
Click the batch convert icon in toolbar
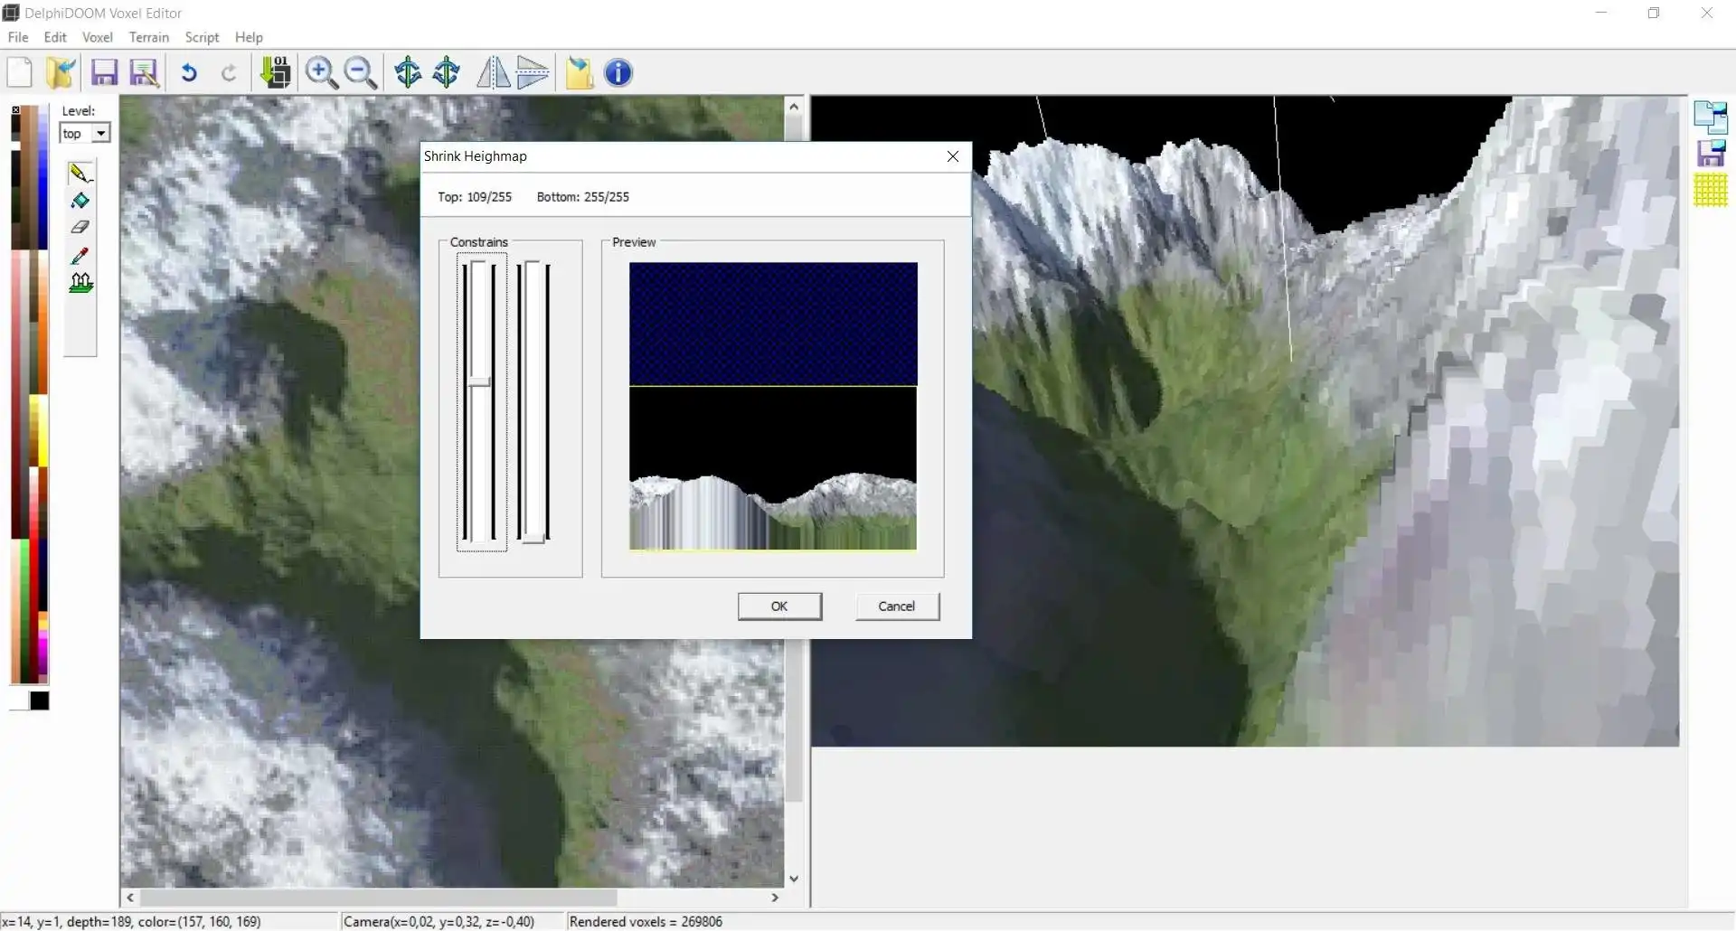[276, 73]
